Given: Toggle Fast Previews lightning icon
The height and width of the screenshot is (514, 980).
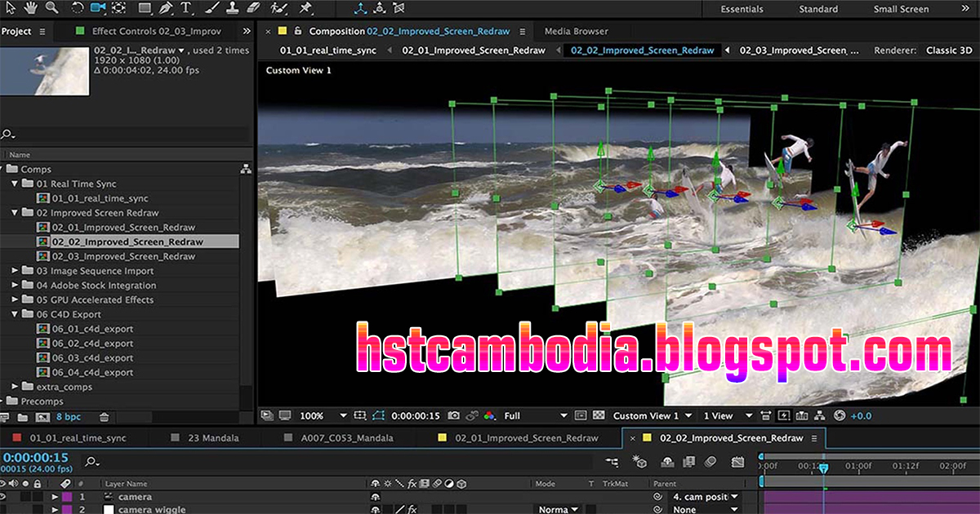Looking at the screenshot, I should [x=785, y=415].
